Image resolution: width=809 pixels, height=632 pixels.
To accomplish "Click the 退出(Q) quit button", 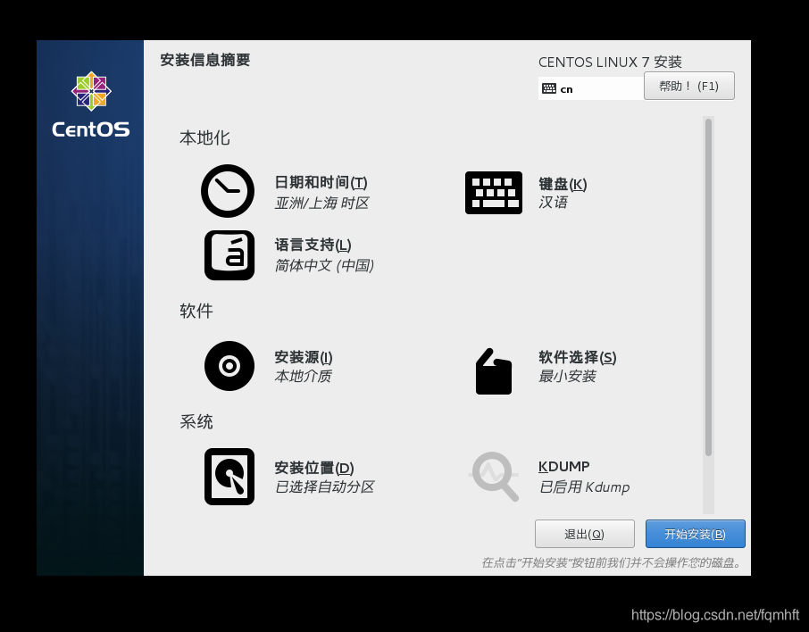I will click(585, 534).
